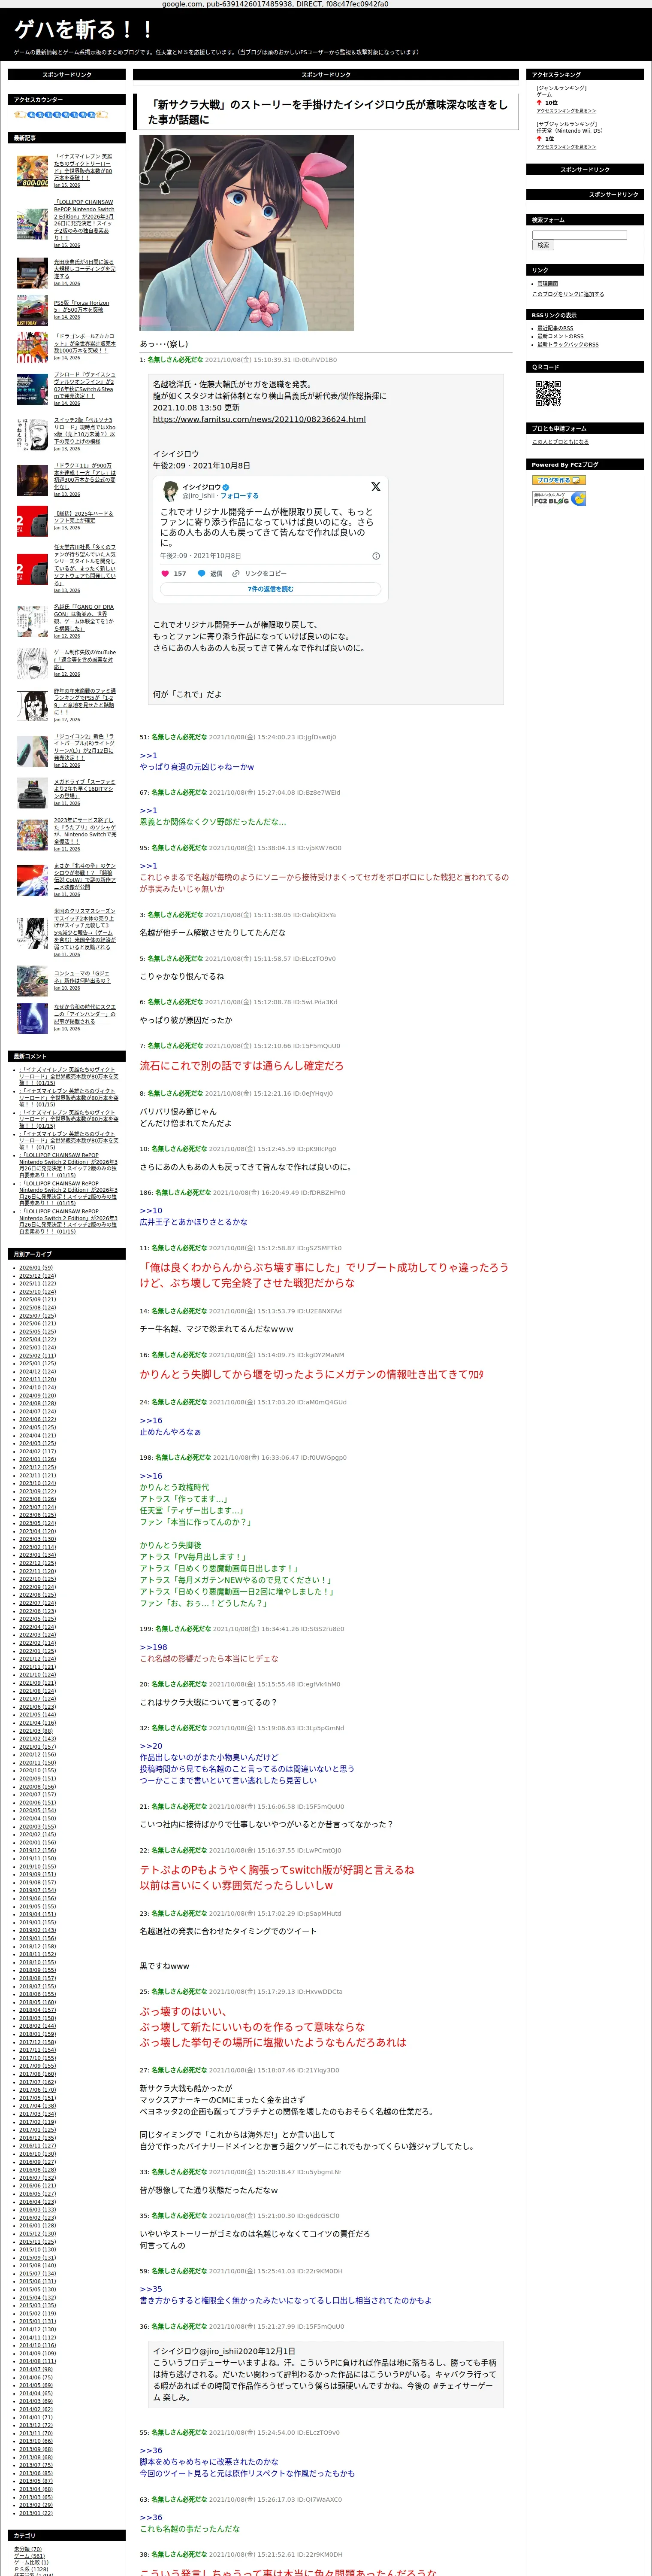Click >>1 anchor in comment 51
The width and height of the screenshot is (652, 2576).
pyautogui.click(x=148, y=755)
